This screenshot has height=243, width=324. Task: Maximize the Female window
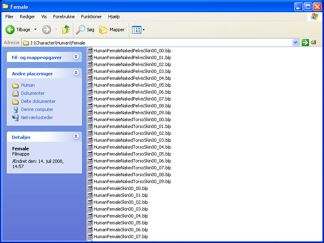point(308,7)
